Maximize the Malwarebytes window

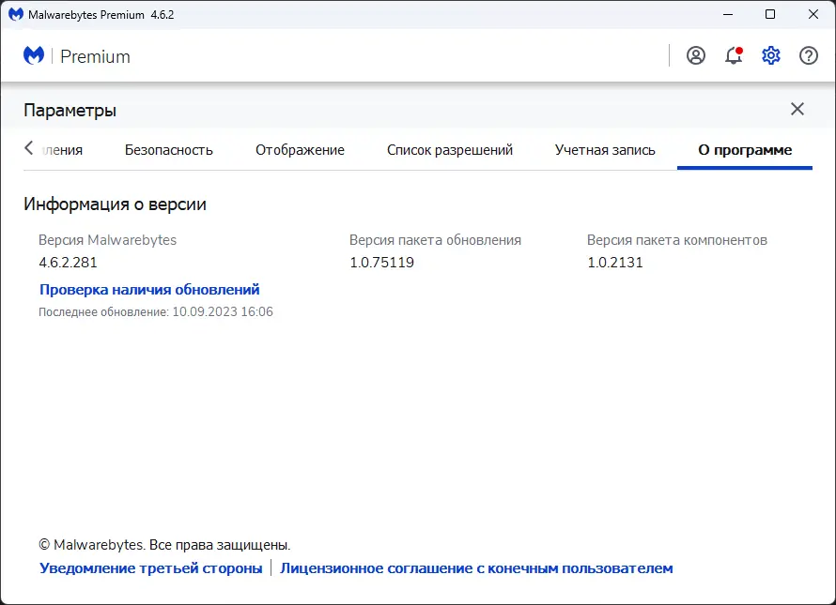[770, 15]
